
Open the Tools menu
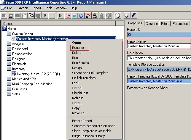tap(49, 8)
